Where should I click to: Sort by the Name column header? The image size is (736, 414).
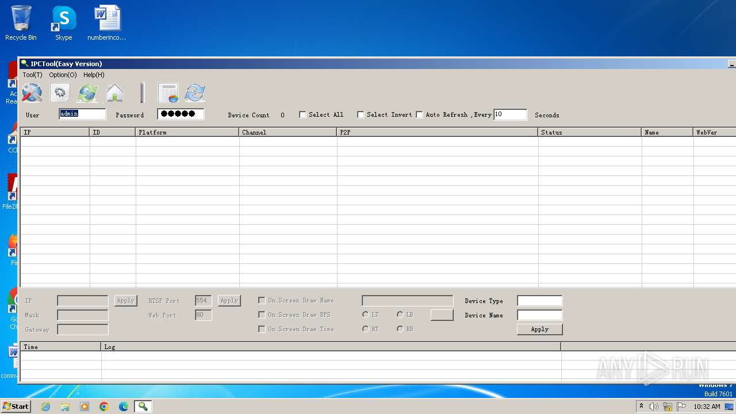[x=668, y=132]
